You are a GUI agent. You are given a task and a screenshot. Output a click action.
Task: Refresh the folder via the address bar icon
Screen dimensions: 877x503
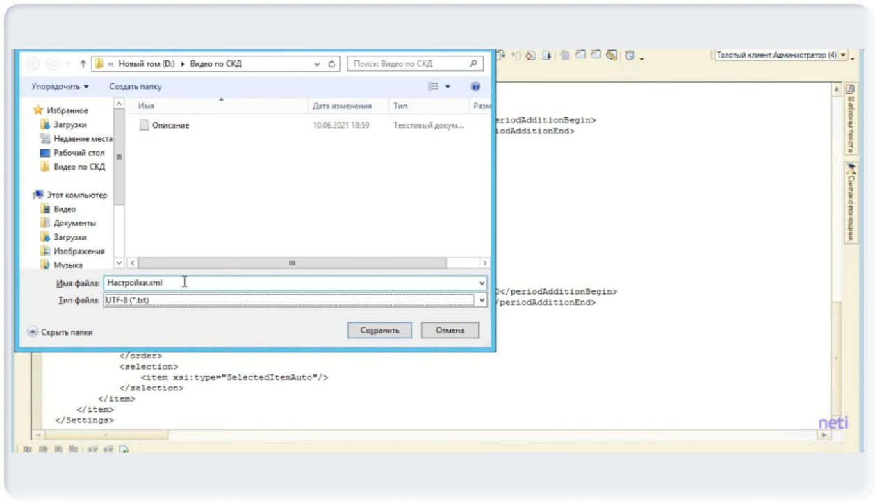[x=332, y=64]
